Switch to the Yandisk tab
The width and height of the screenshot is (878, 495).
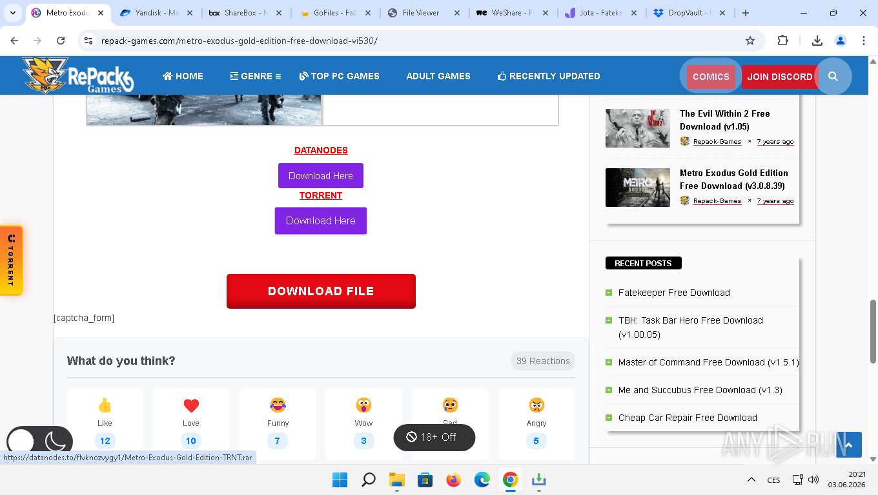[x=156, y=12]
